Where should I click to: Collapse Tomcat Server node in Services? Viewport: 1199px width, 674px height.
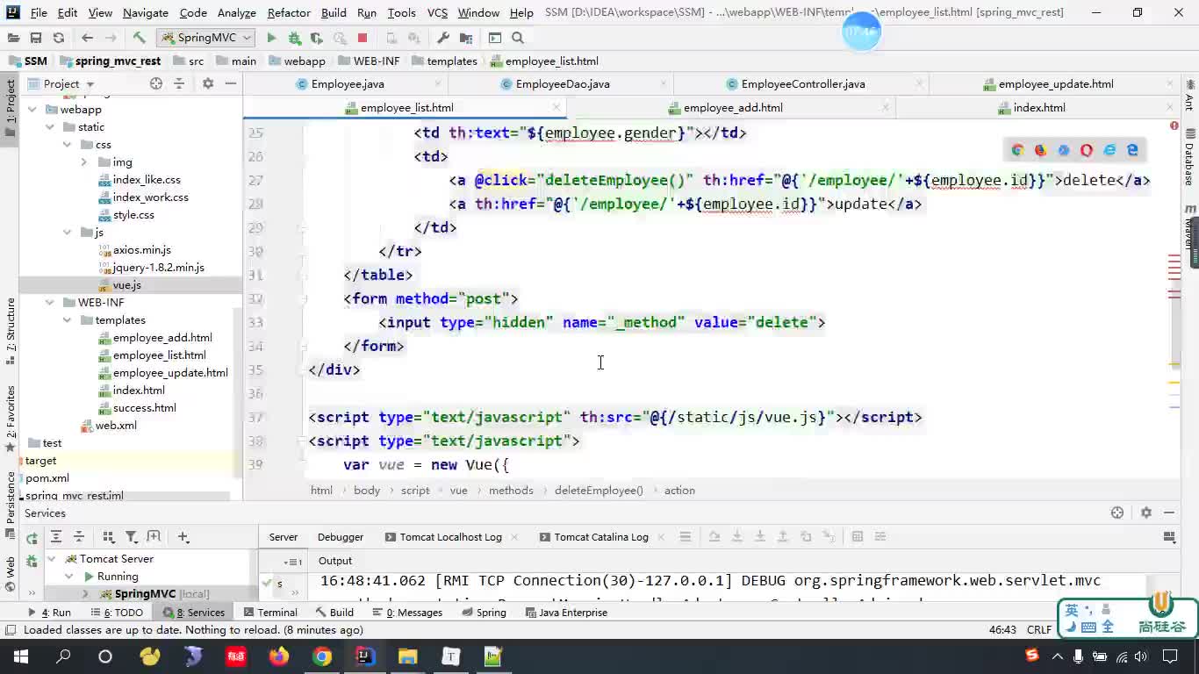tap(51, 559)
